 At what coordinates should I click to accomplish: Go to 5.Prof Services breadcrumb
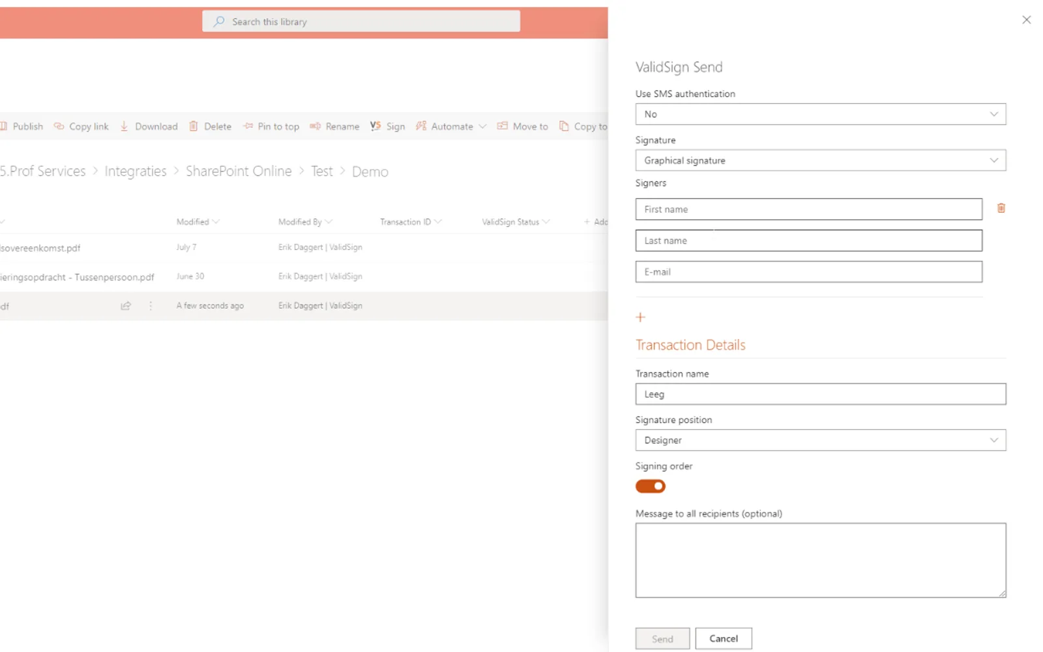coord(43,171)
